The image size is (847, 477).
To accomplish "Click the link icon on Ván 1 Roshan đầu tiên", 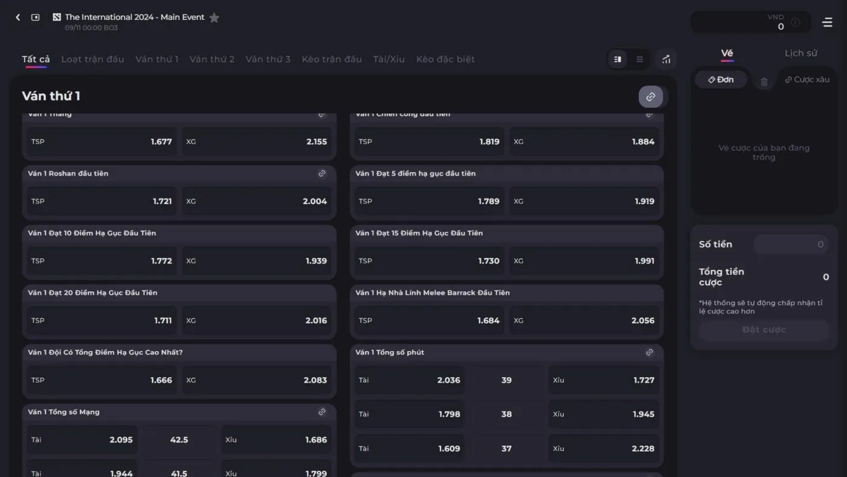I will point(322,173).
